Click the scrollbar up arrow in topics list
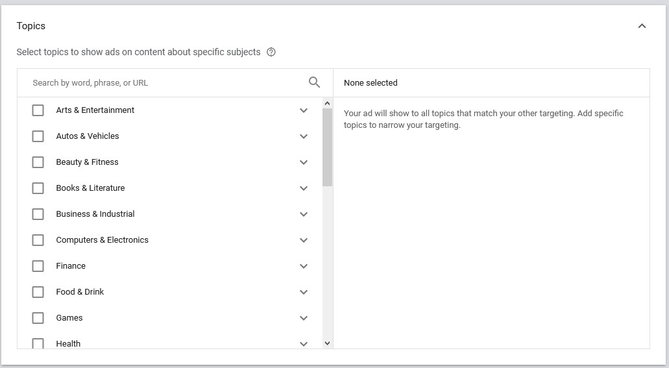This screenshot has height=368, width=669. [327, 103]
